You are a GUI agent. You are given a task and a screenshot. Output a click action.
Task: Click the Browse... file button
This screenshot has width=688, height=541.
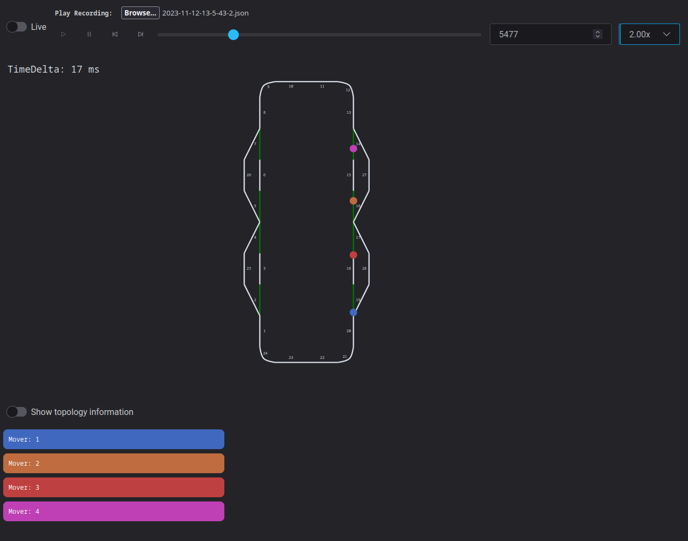coord(140,13)
